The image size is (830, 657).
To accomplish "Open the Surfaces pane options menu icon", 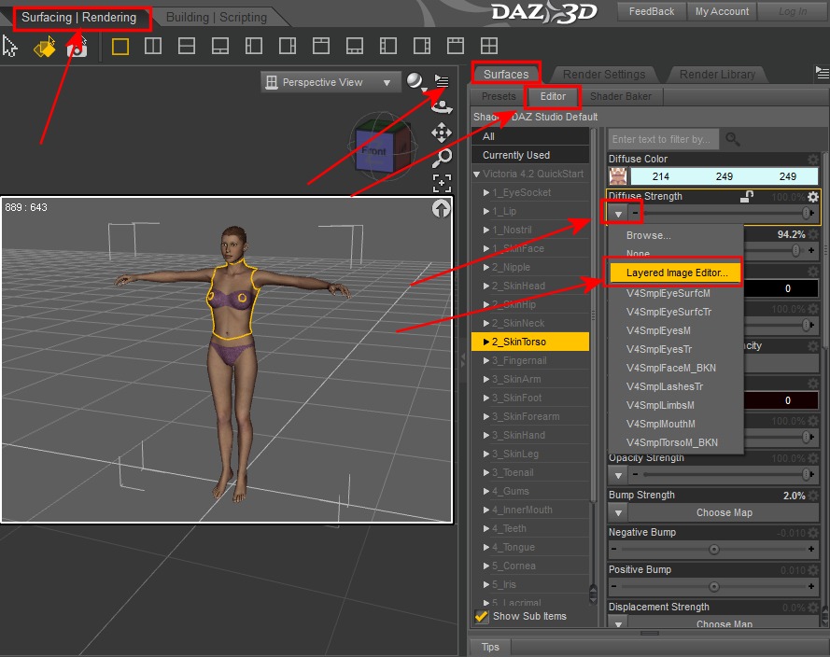I will pos(822,73).
